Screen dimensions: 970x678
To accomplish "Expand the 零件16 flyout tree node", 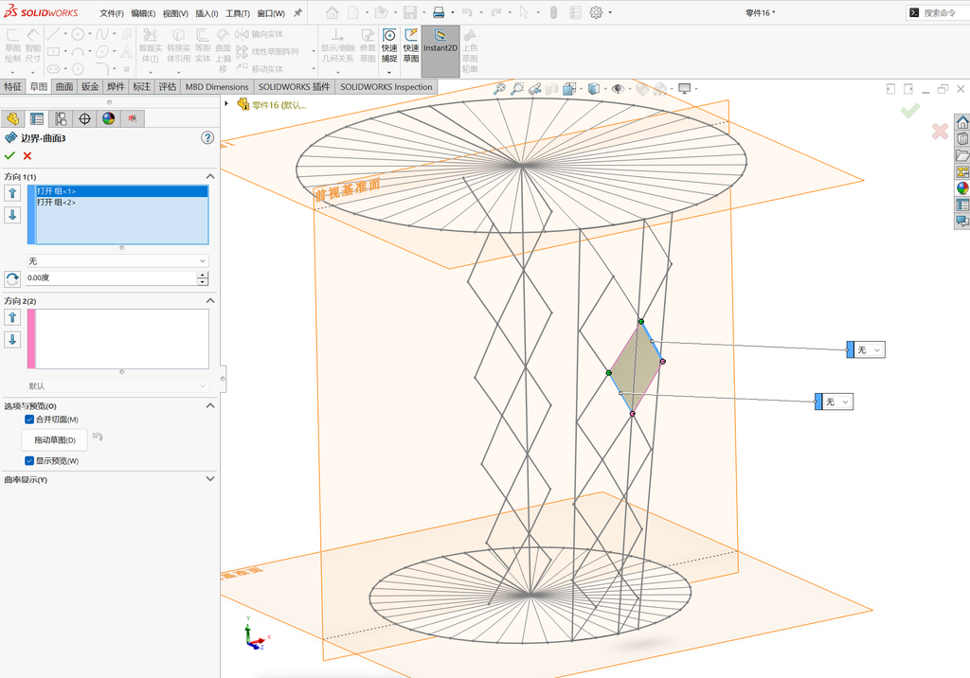I will 227,104.
